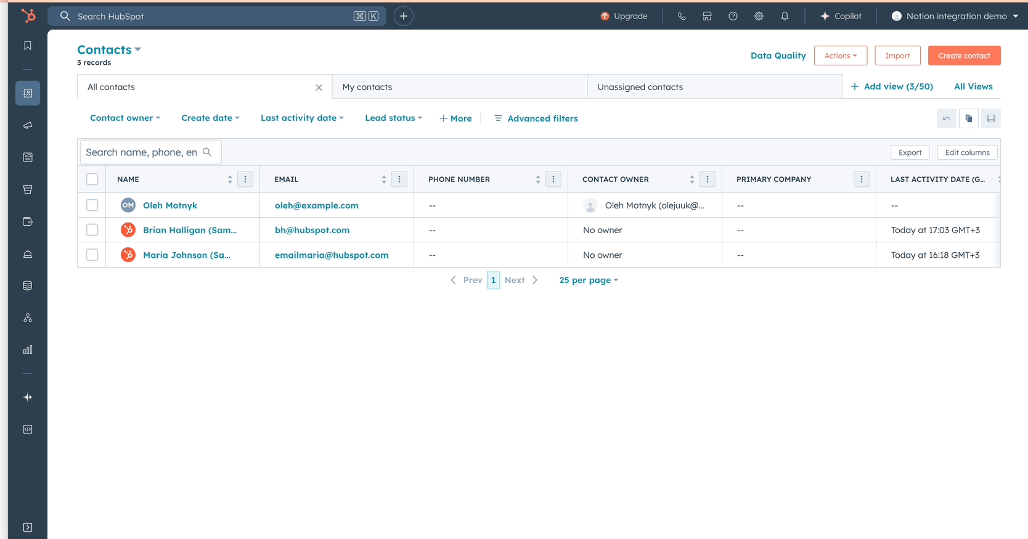This screenshot has height=539, width=1028.
Task: Open Notion integration demo account menu
Action: (955, 16)
